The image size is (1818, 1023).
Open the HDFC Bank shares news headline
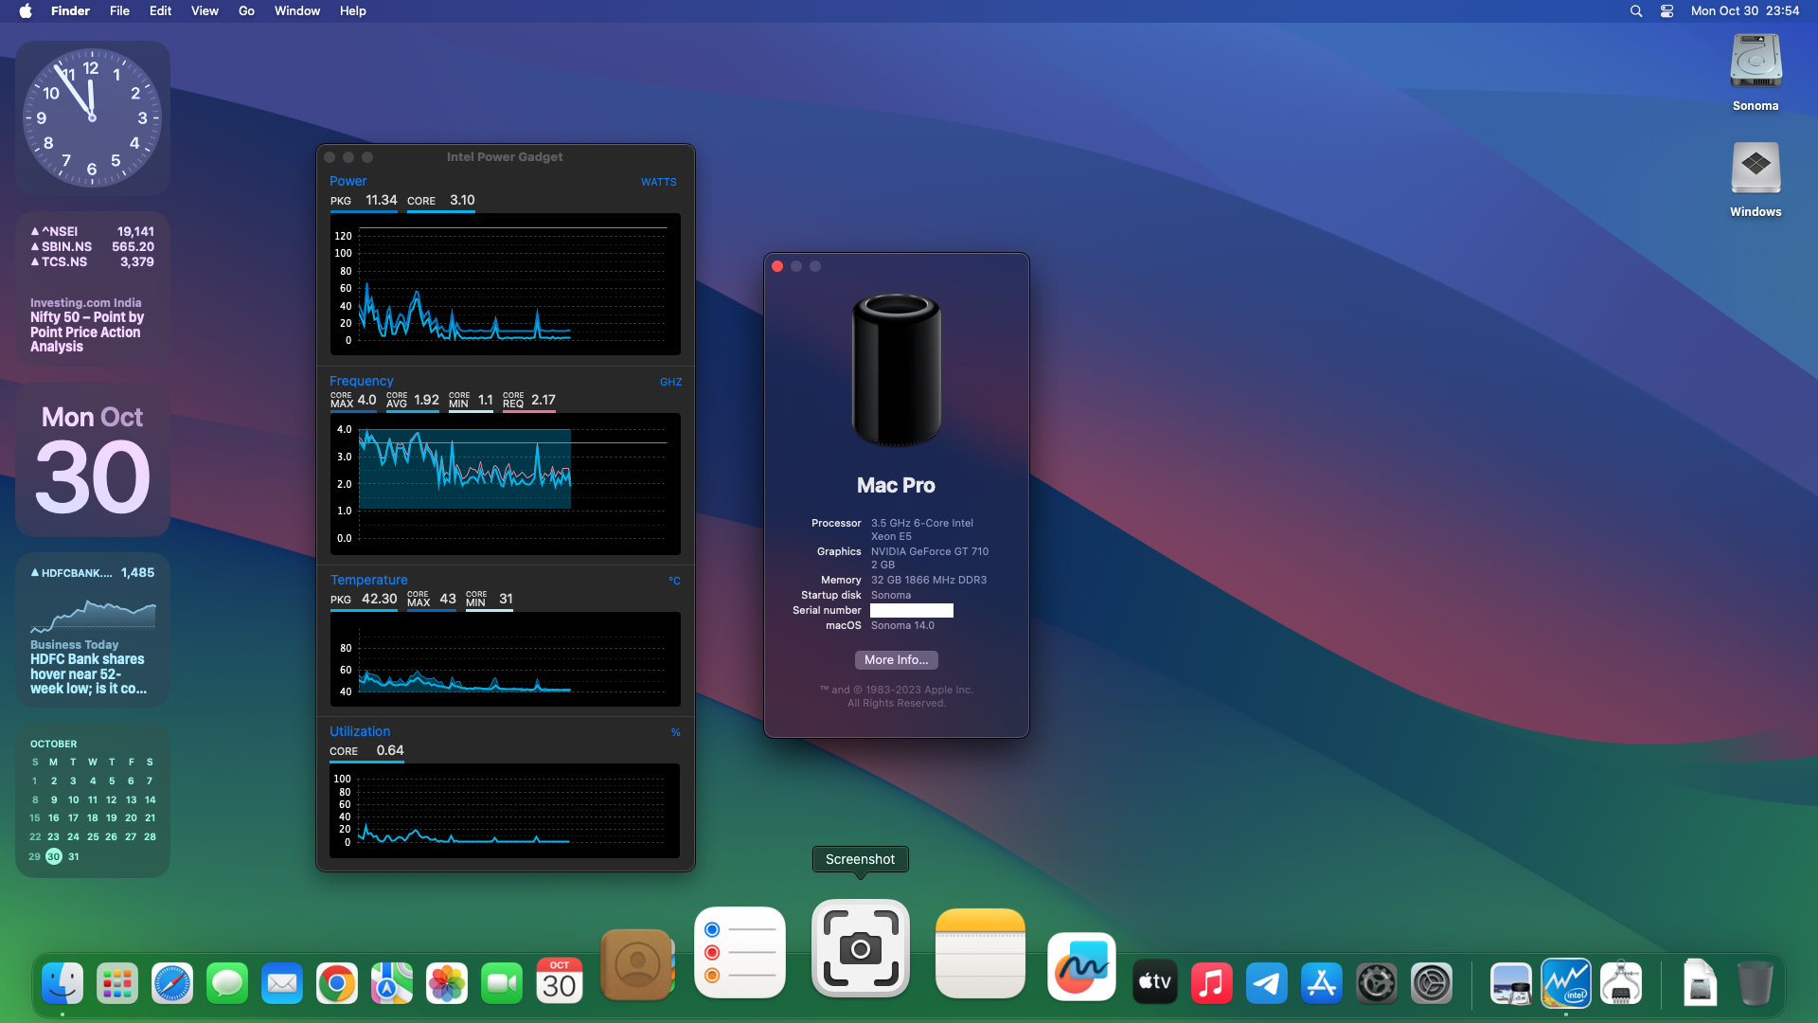point(88,673)
